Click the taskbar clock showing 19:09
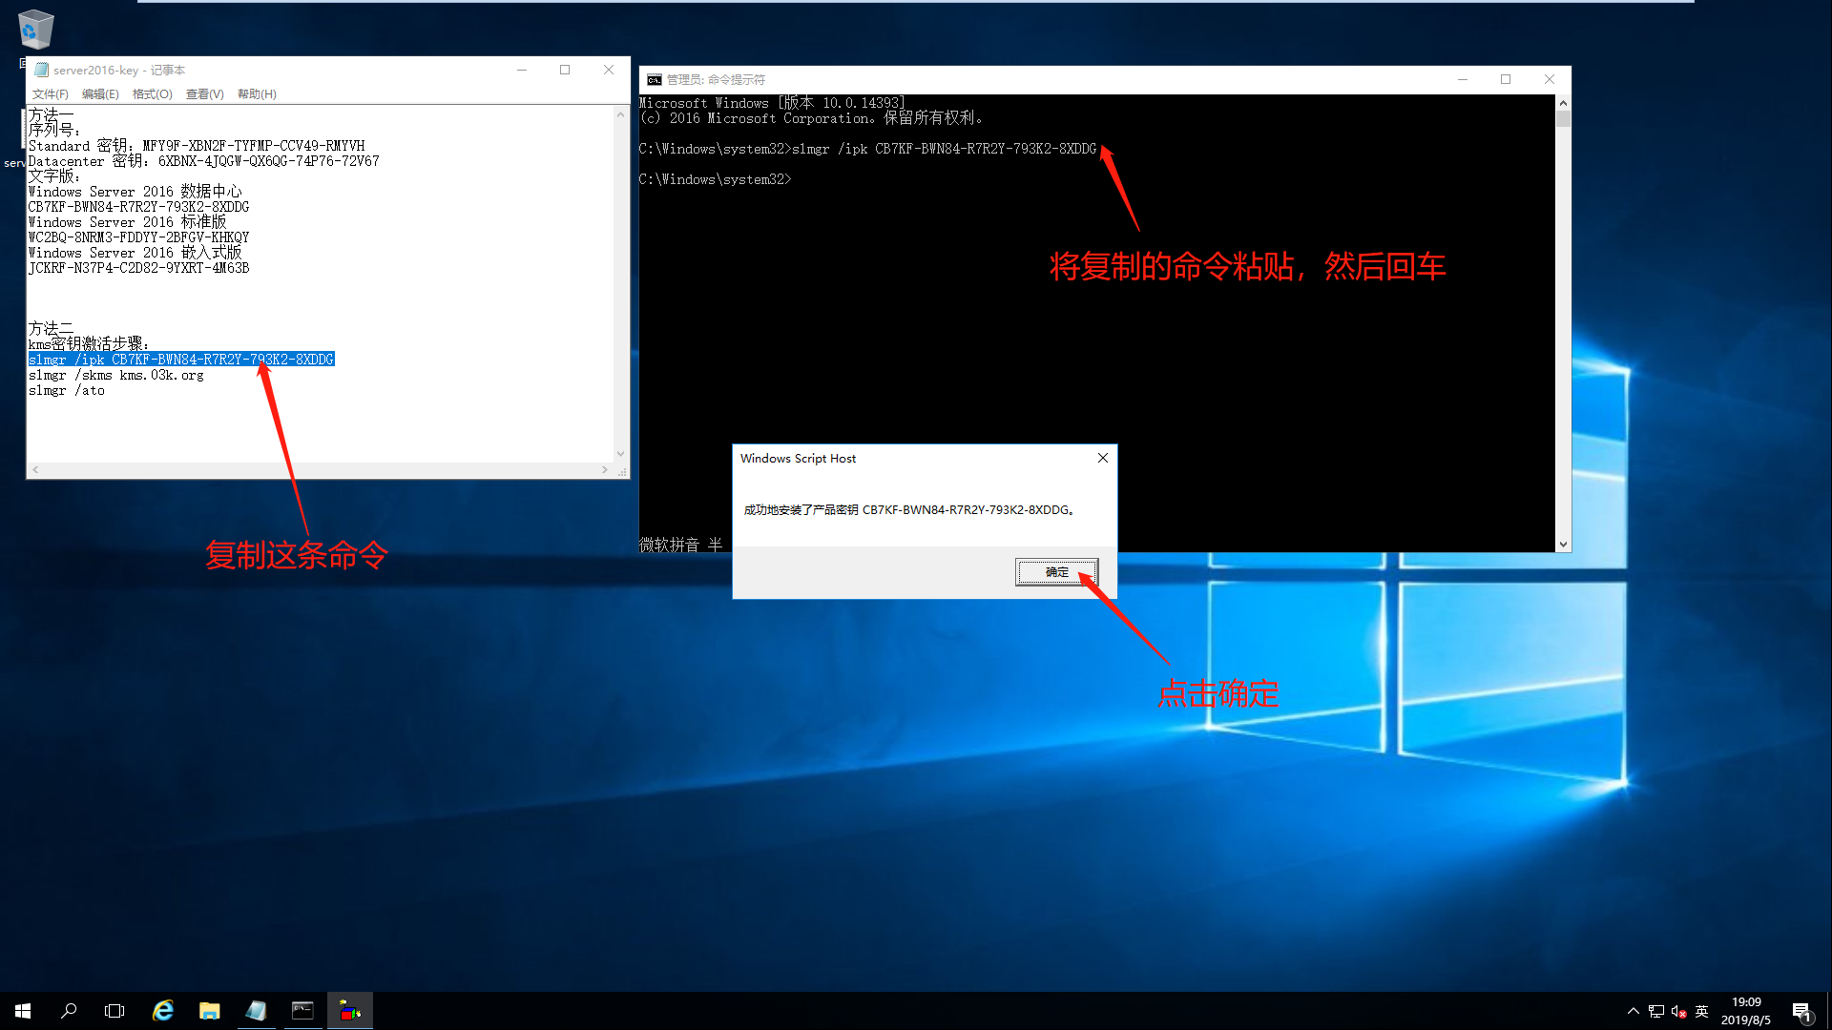The width and height of the screenshot is (1832, 1030). tap(1745, 1011)
